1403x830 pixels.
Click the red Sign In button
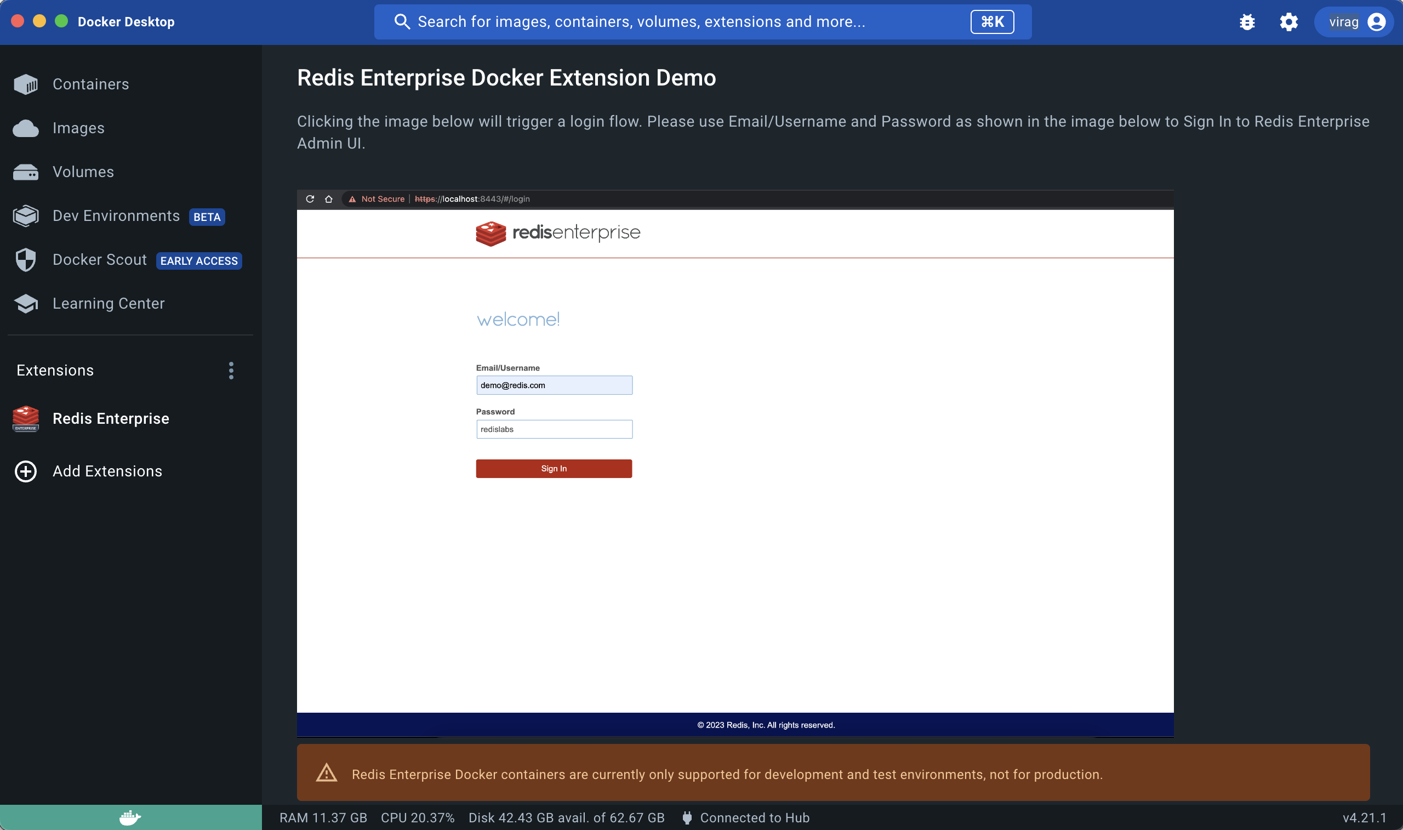tap(554, 469)
